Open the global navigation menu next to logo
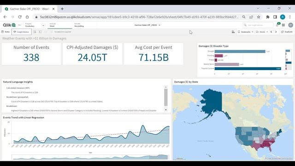The image size is (295, 166). click(x=19, y=25)
